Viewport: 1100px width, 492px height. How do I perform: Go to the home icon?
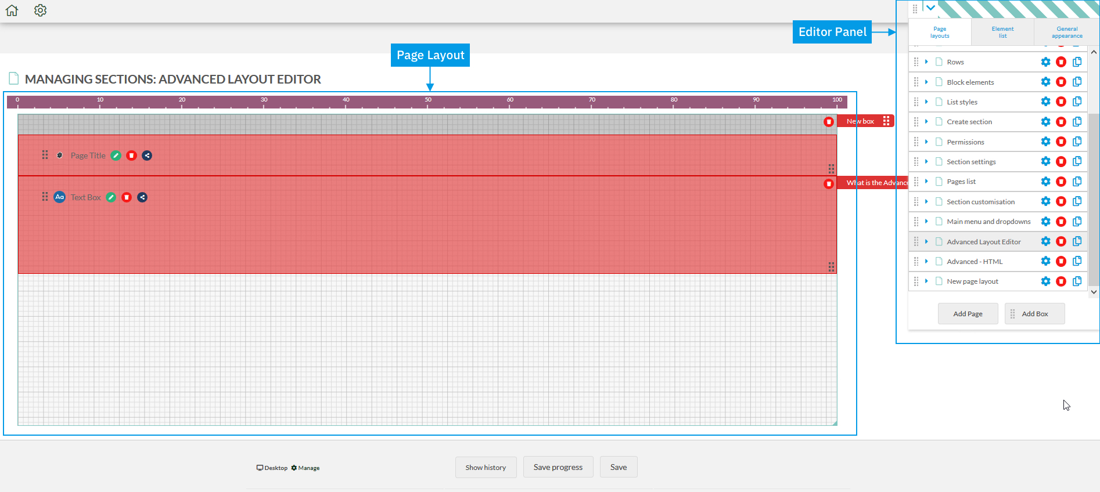pyautogui.click(x=12, y=10)
